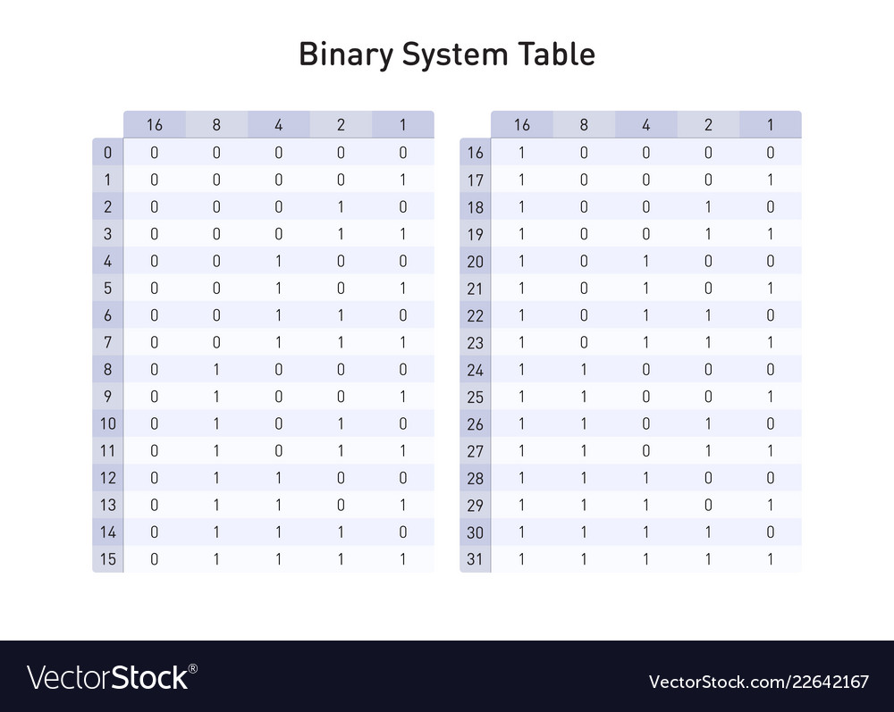Click the 4 column header in right table

[x=646, y=125]
